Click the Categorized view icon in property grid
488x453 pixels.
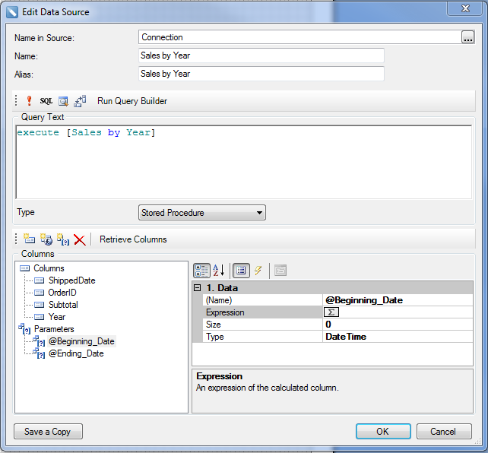201,271
